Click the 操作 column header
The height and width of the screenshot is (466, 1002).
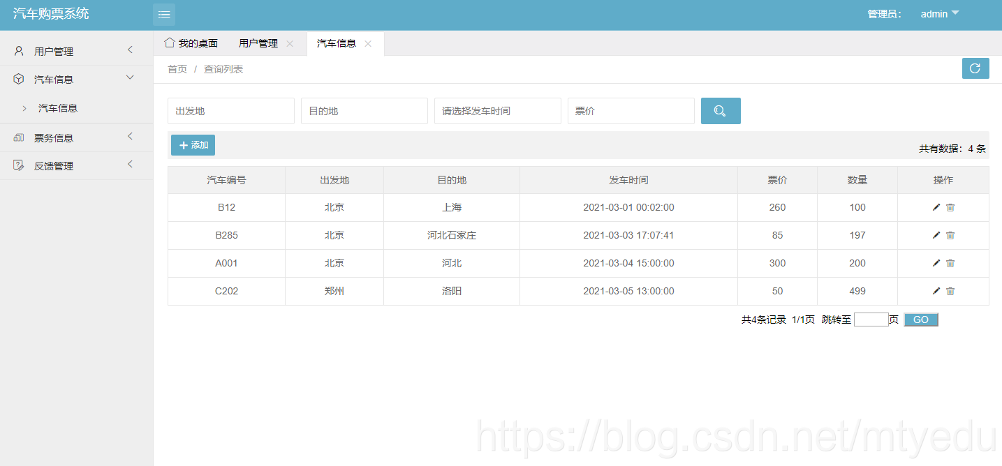coord(943,180)
